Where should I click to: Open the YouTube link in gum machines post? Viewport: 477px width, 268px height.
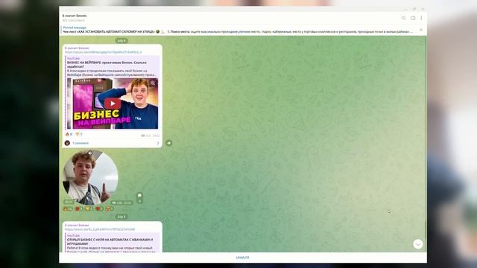coord(100,229)
